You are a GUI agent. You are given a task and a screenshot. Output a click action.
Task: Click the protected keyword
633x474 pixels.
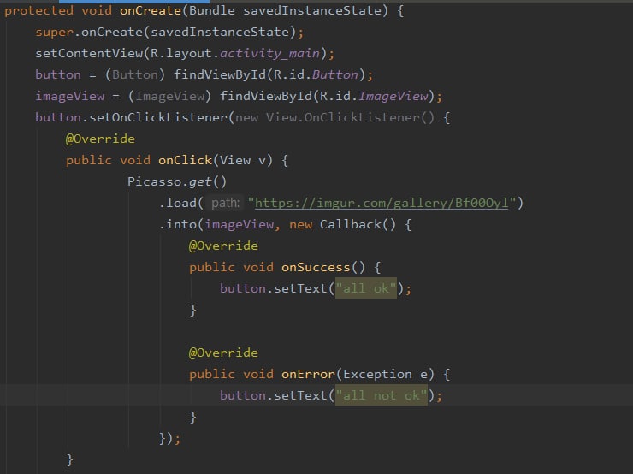tap(38, 10)
